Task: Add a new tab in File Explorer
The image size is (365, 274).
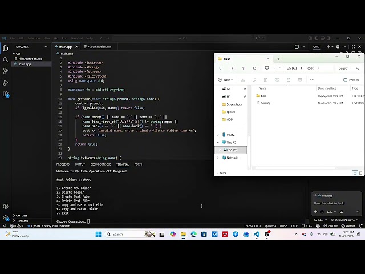Action: (278, 59)
